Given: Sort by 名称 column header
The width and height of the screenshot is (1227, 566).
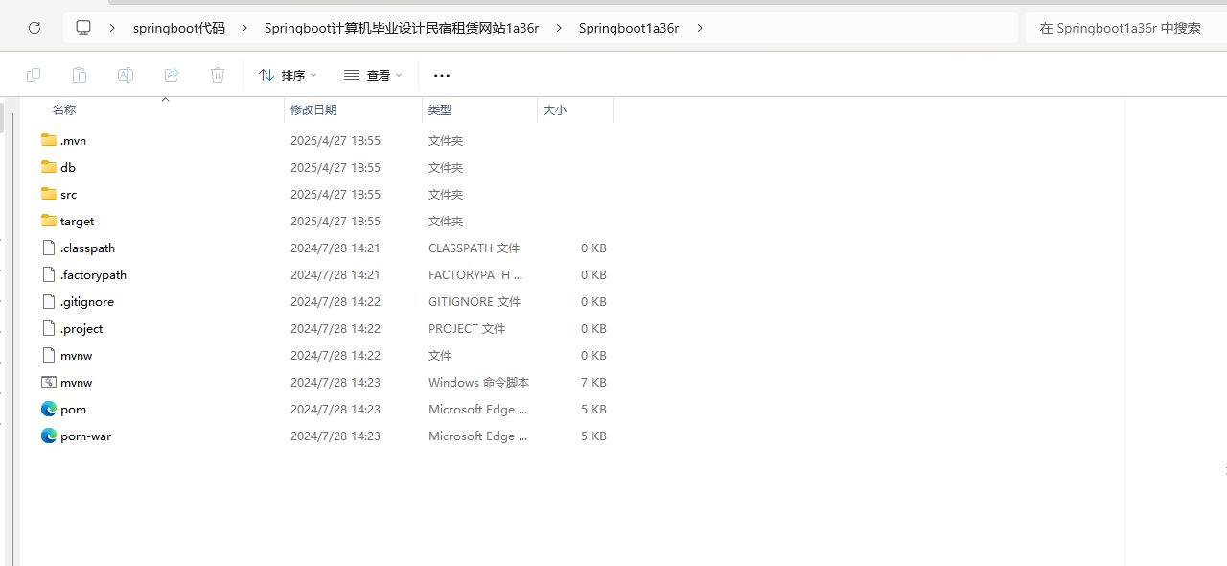Looking at the screenshot, I should coord(64,110).
